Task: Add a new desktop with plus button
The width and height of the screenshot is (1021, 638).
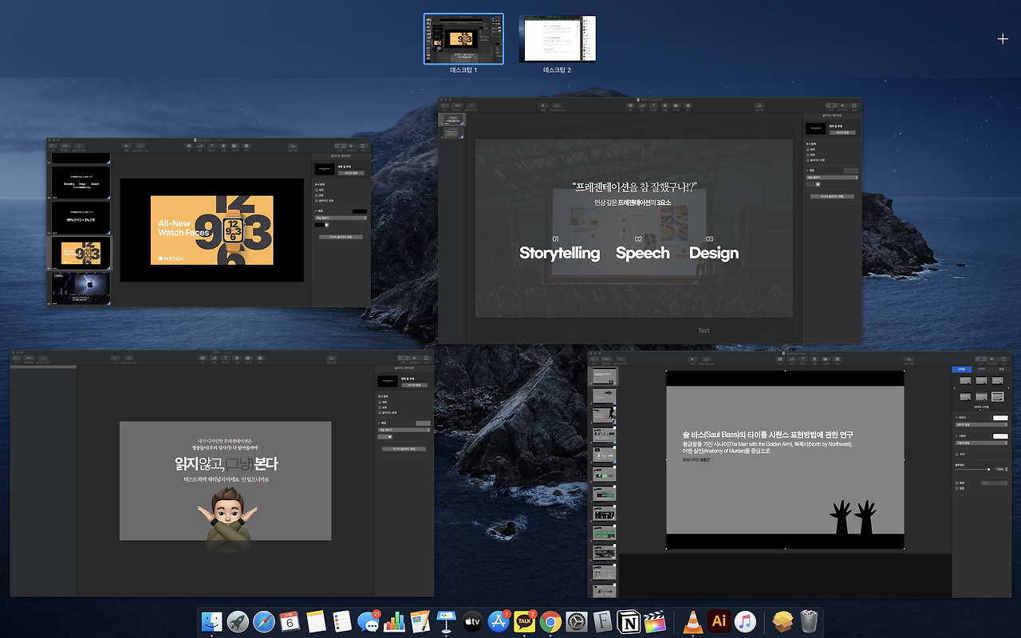Action: (x=1003, y=39)
